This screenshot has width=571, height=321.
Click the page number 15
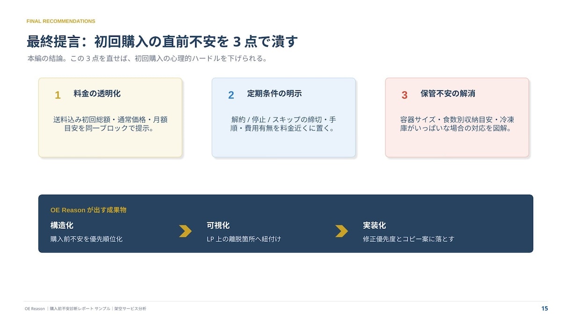point(544,309)
